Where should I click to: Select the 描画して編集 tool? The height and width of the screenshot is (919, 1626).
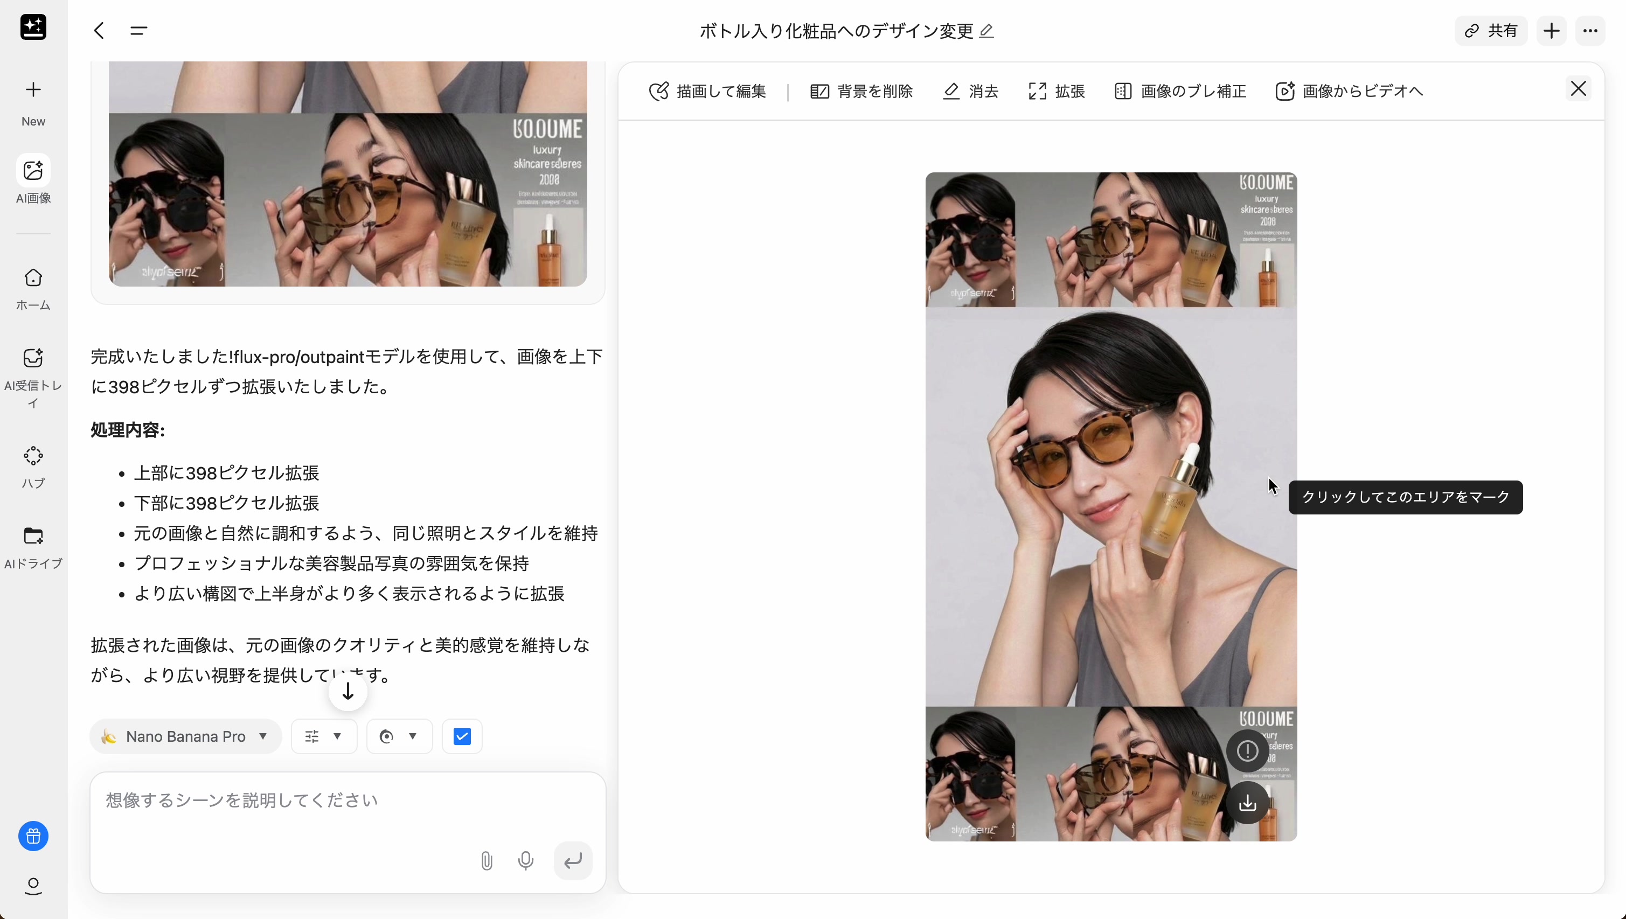pos(706,91)
